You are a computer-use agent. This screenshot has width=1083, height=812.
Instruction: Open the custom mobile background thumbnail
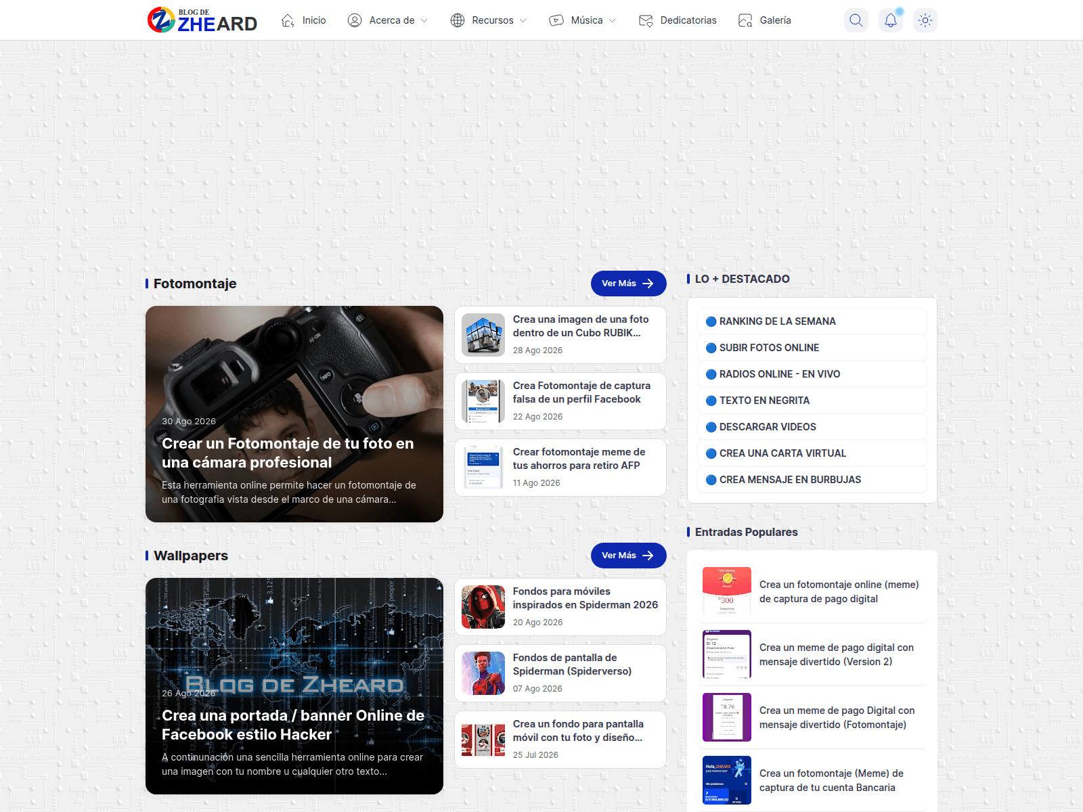[483, 740]
